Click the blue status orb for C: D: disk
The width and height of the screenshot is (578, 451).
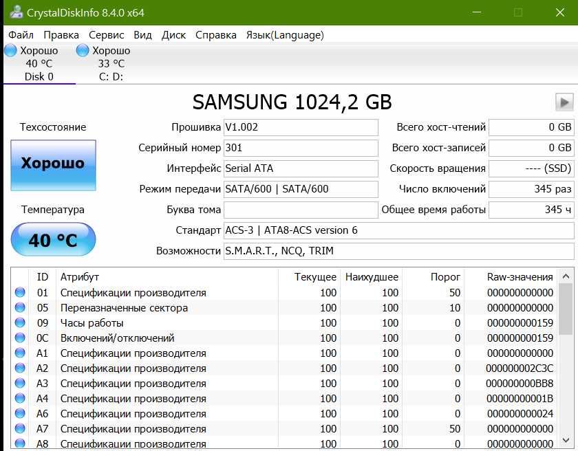pyautogui.click(x=83, y=50)
